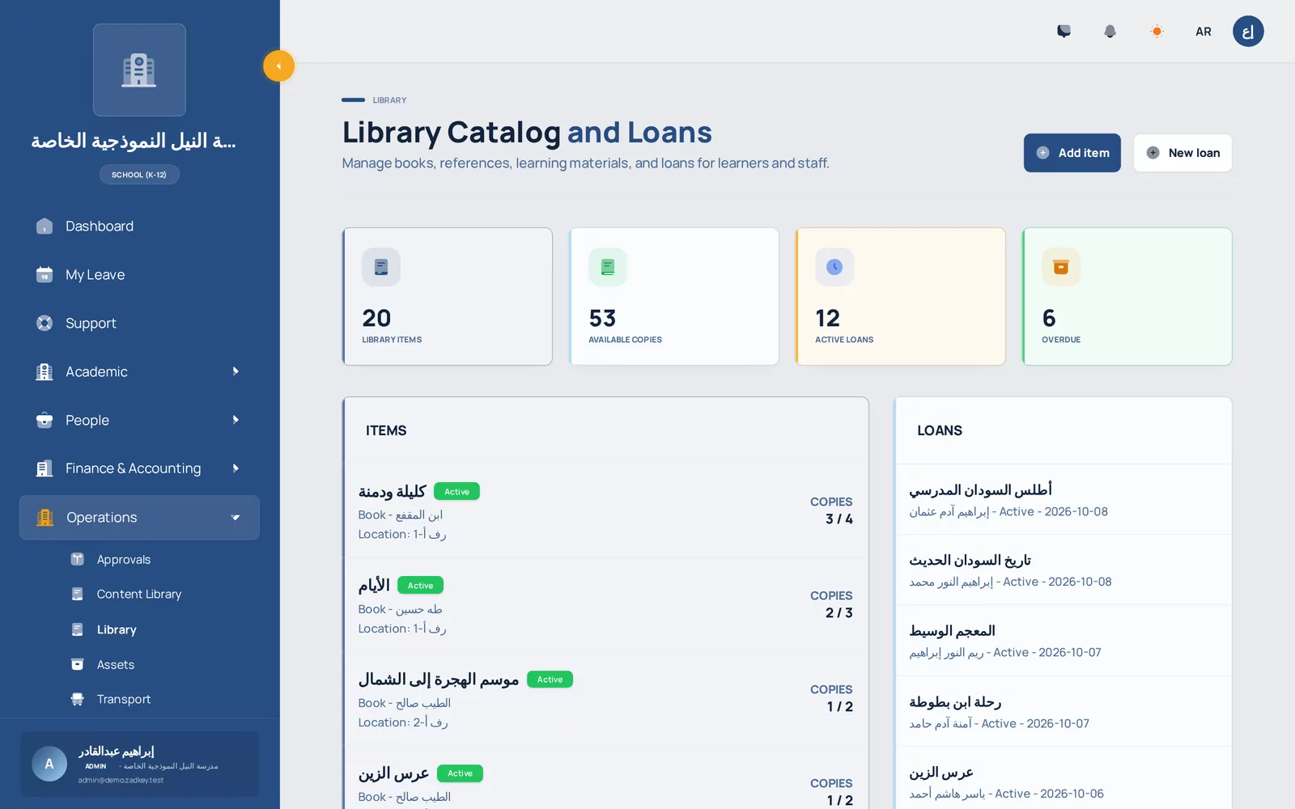Image resolution: width=1295 pixels, height=809 pixels.
Task: Open the المعجم الوسيط loan entry
Action: pos(1064,641)
